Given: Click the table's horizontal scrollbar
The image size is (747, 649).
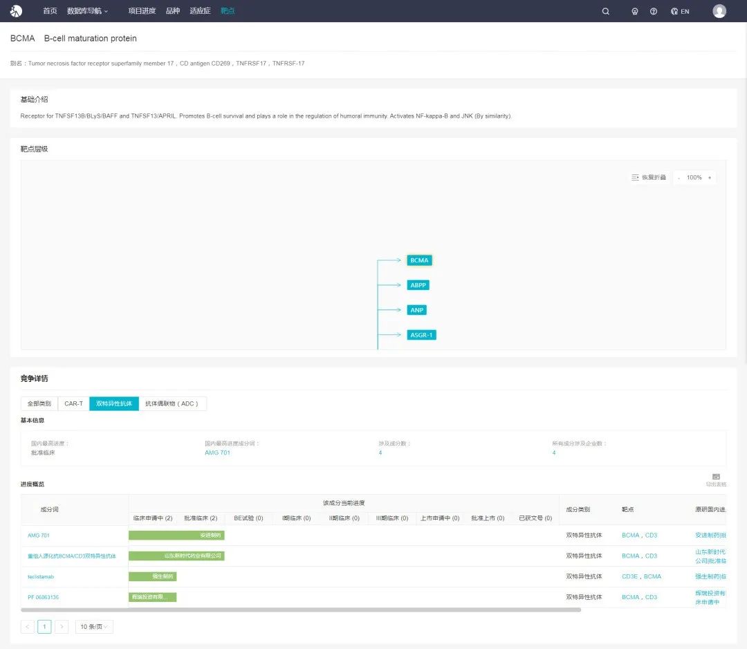Looking at the screenshot, I should tap(301, 610).
